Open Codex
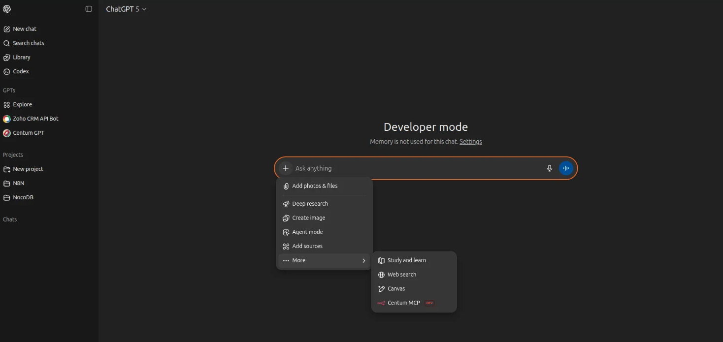Image resolution: width=723 pixels, height=342 pixels. tap(21, 71)
